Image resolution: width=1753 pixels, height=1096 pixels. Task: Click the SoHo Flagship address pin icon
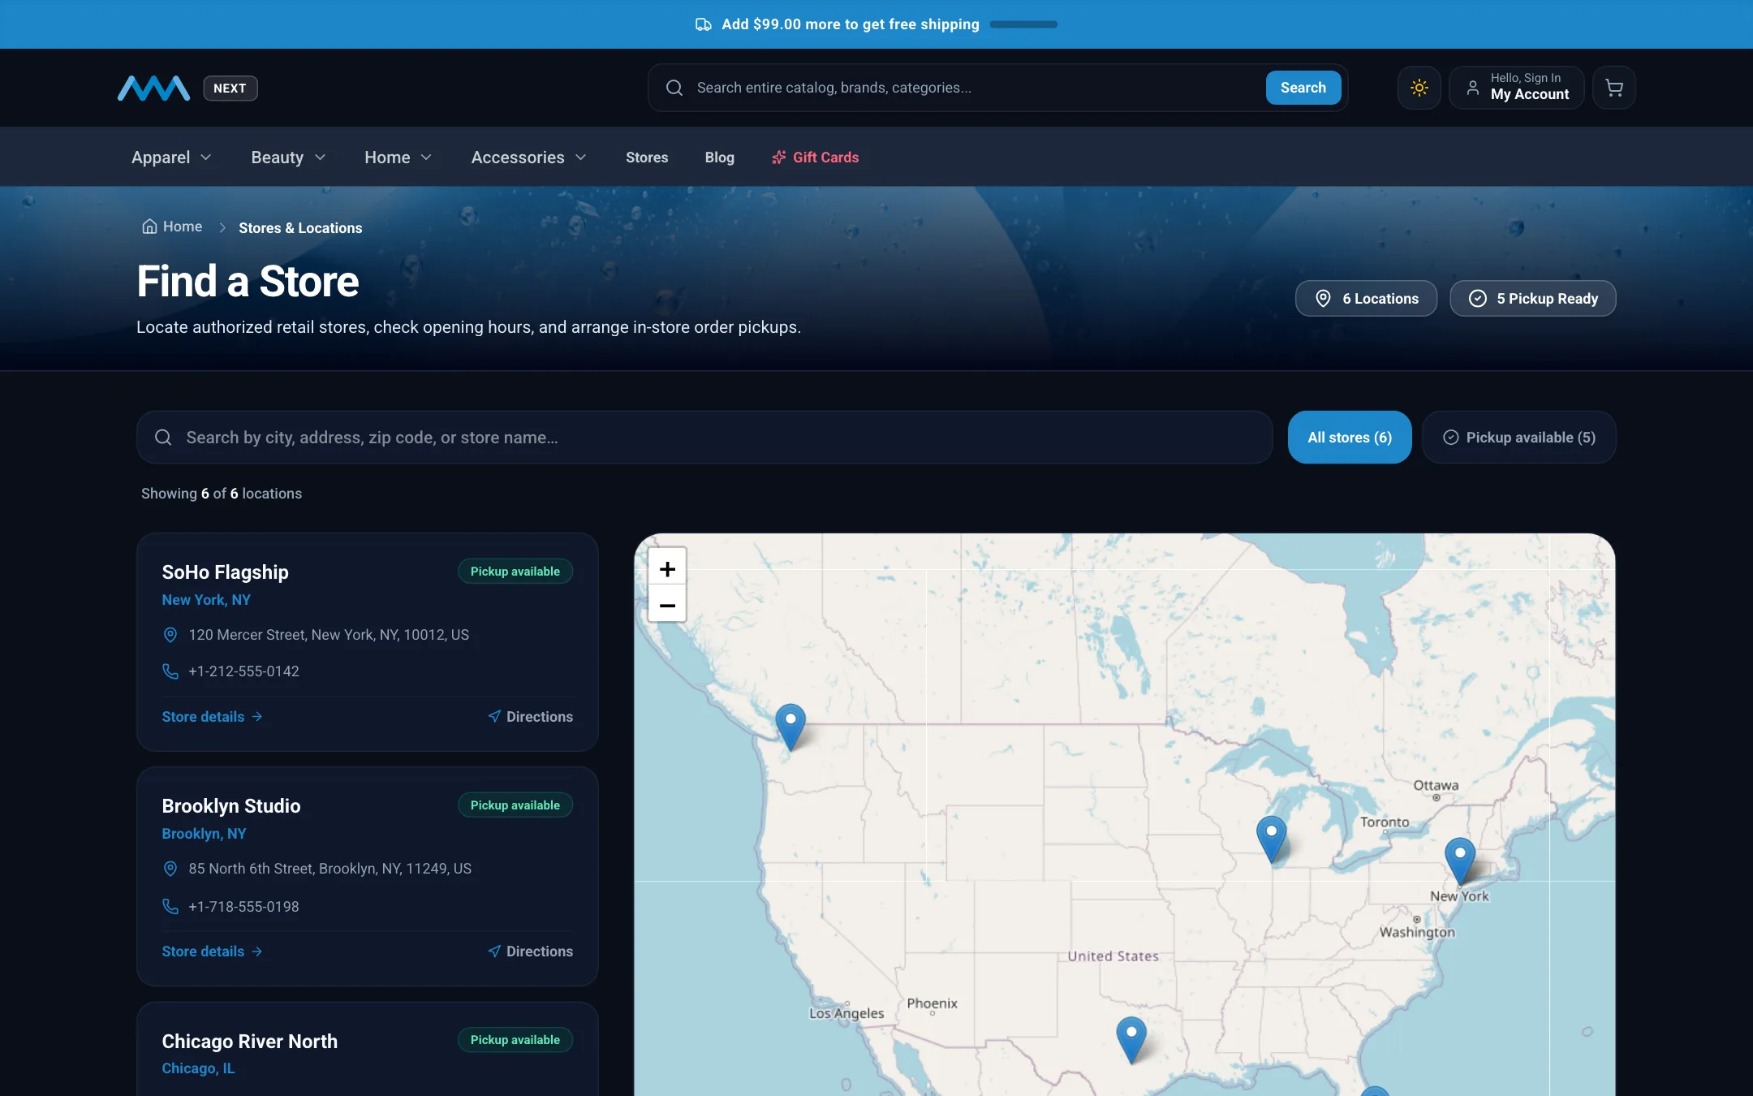[170, 635]
